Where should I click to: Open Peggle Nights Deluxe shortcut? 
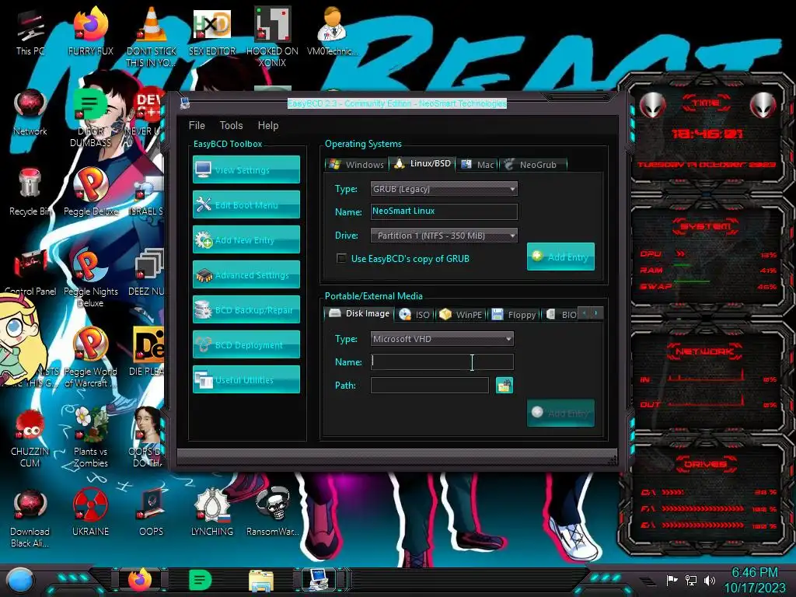90,278
